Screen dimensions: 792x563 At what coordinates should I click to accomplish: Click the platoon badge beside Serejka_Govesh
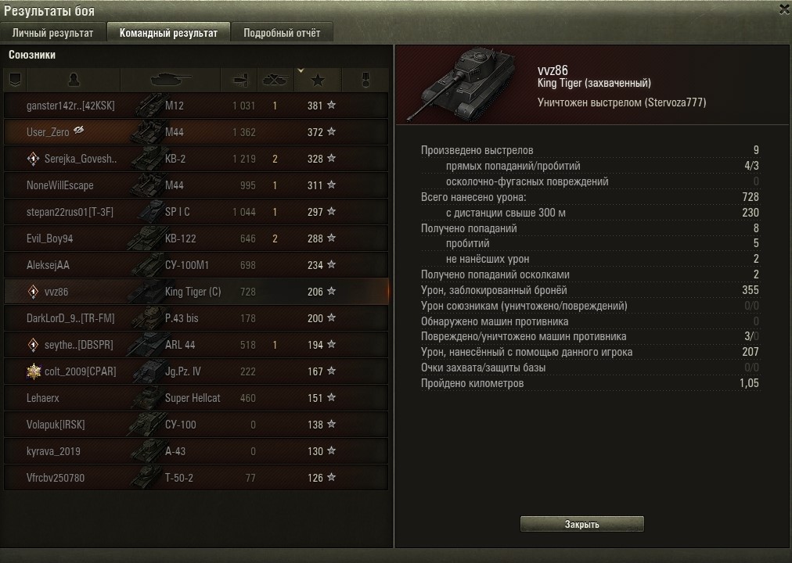(x=33, y=159)
